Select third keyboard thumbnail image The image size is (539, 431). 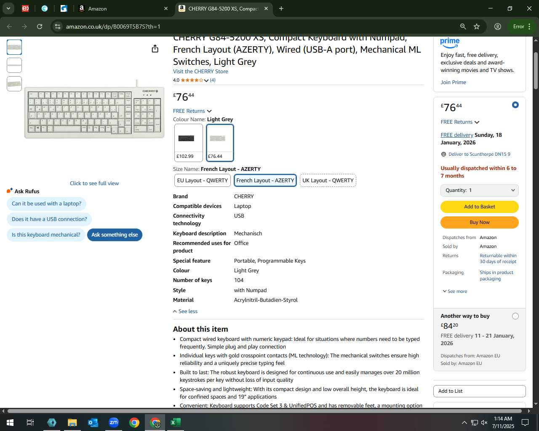[x=14, y=84]
